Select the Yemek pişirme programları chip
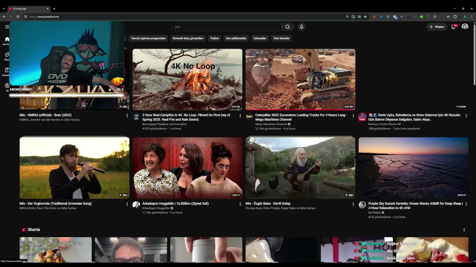Image resolution: width=476 pixels, height=267 pixels. (x=148, y=38)
